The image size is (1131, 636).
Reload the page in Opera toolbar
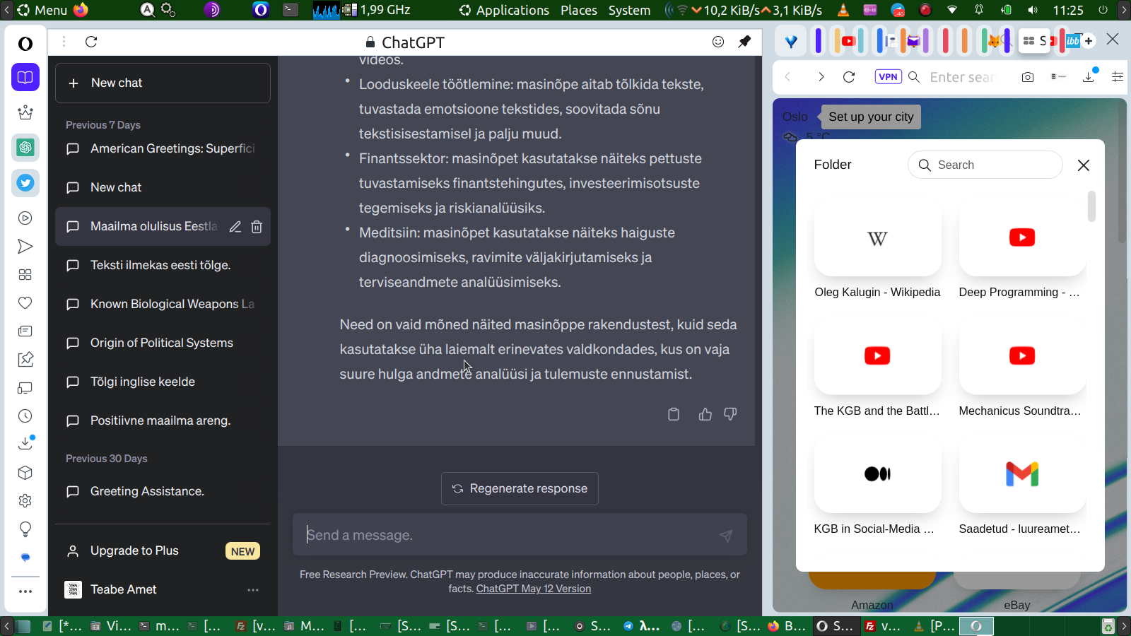pos(849,77)
